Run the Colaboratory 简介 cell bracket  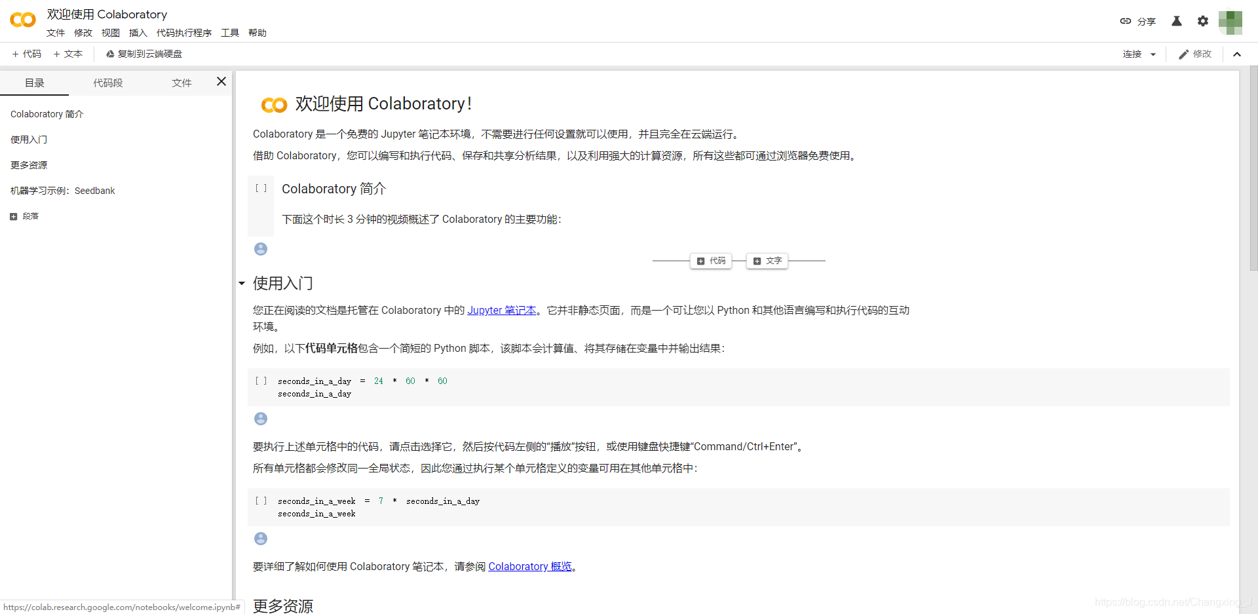coord(261,188)
